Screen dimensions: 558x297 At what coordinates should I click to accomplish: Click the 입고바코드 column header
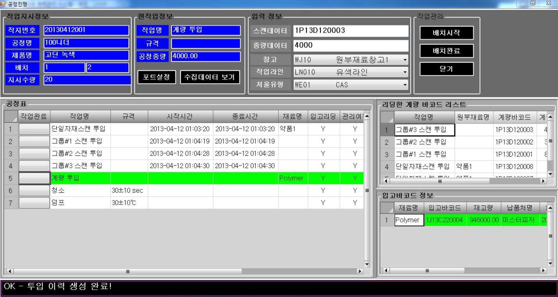pyautogui.click(x=445, y=208)
